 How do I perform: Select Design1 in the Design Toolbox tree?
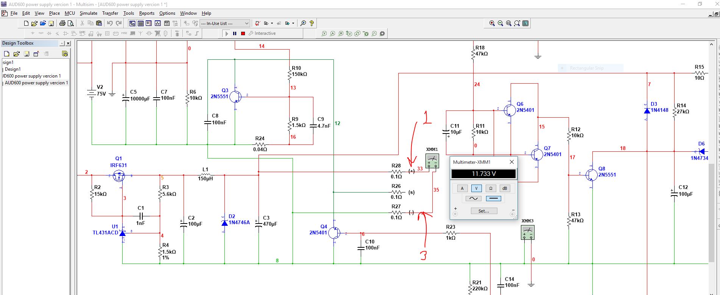13,69
